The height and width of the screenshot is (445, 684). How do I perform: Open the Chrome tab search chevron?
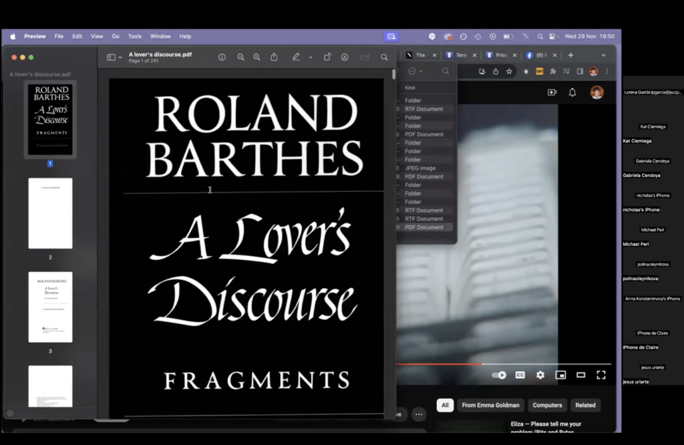[x=603, y=55]
